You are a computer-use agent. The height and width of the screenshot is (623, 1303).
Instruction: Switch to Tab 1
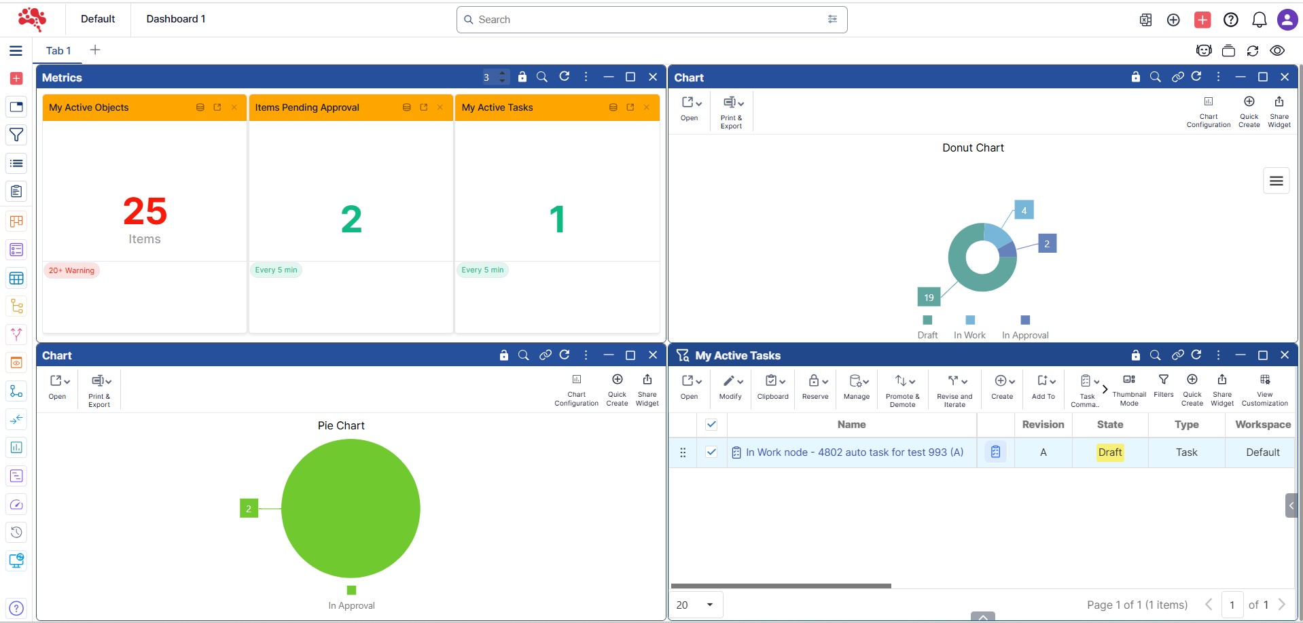[x=58, y=51]
